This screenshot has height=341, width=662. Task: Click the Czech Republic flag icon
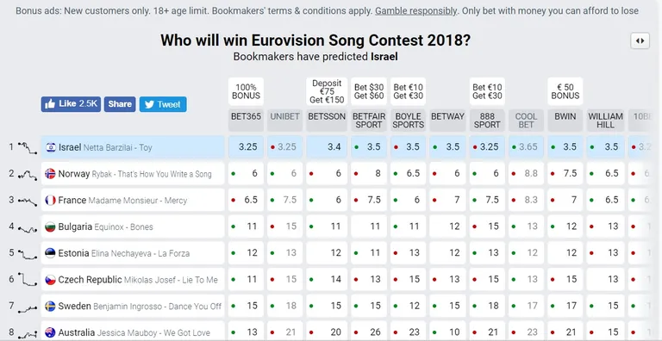pos(50,280)
